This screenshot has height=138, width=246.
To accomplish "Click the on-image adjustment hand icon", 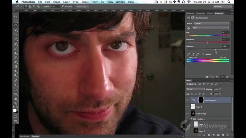I will coord(188,28).
